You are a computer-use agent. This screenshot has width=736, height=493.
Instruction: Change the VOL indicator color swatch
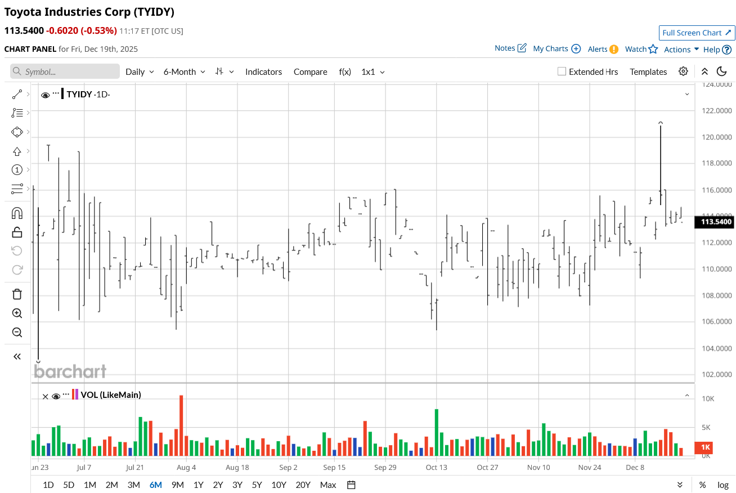tap(75, 394)
